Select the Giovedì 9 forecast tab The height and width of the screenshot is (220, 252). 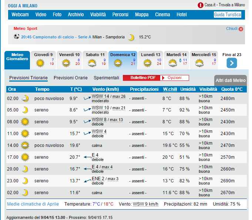(x=43, y=60)
